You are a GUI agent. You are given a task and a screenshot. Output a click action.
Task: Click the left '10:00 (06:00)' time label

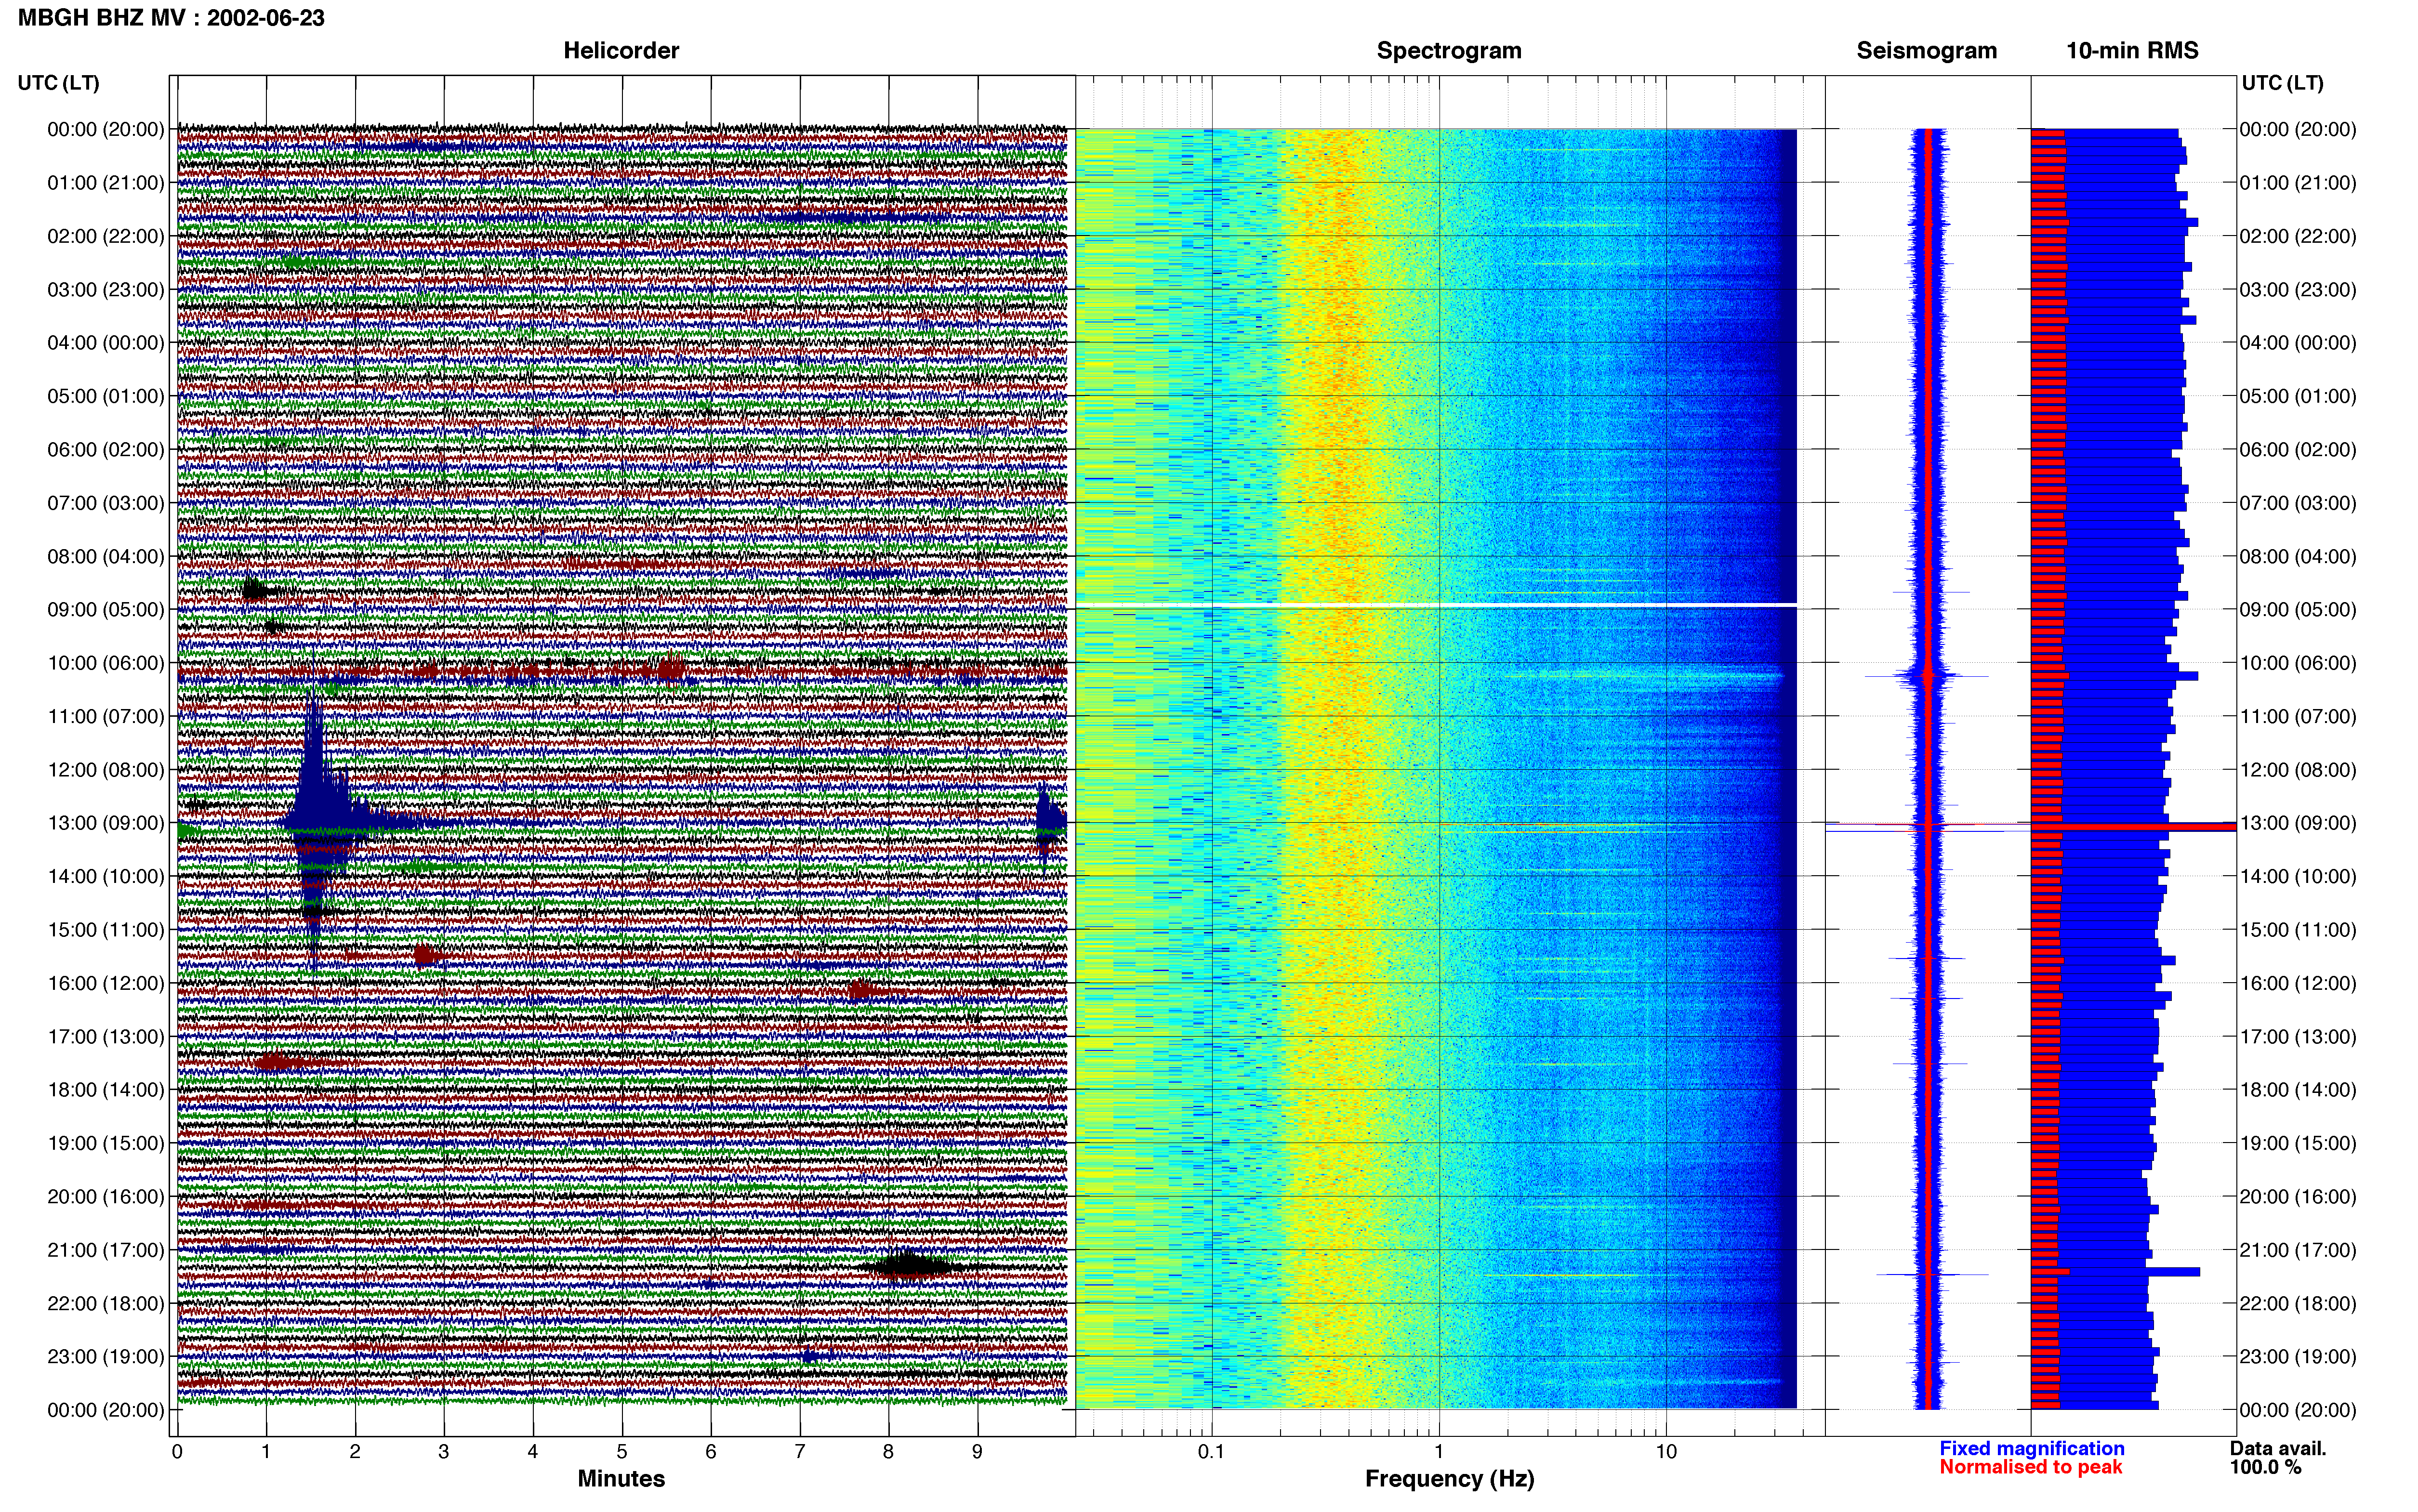pyautogui.click(x=106, y=663)
